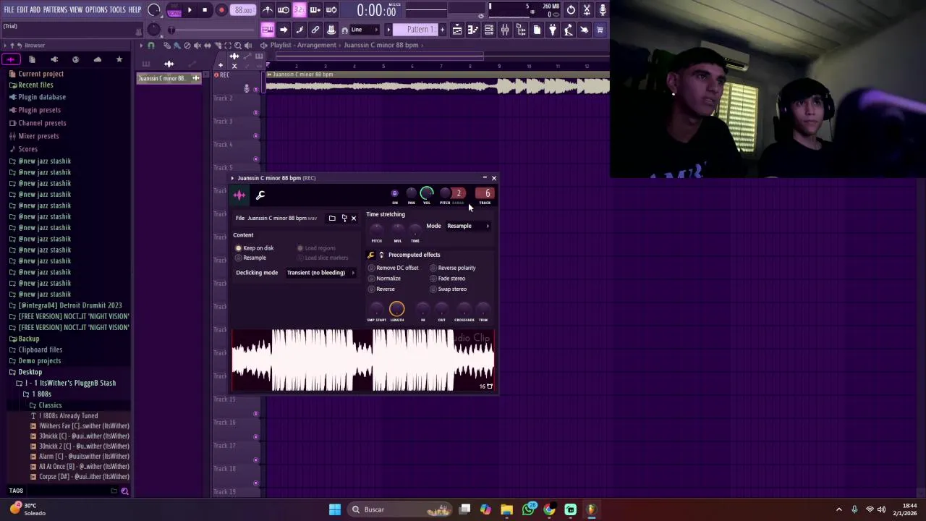Viewport: 926px width, 521px height.
Task: Toggle the channel ON light
Action: pyautogui.click(x=394, y=193)
